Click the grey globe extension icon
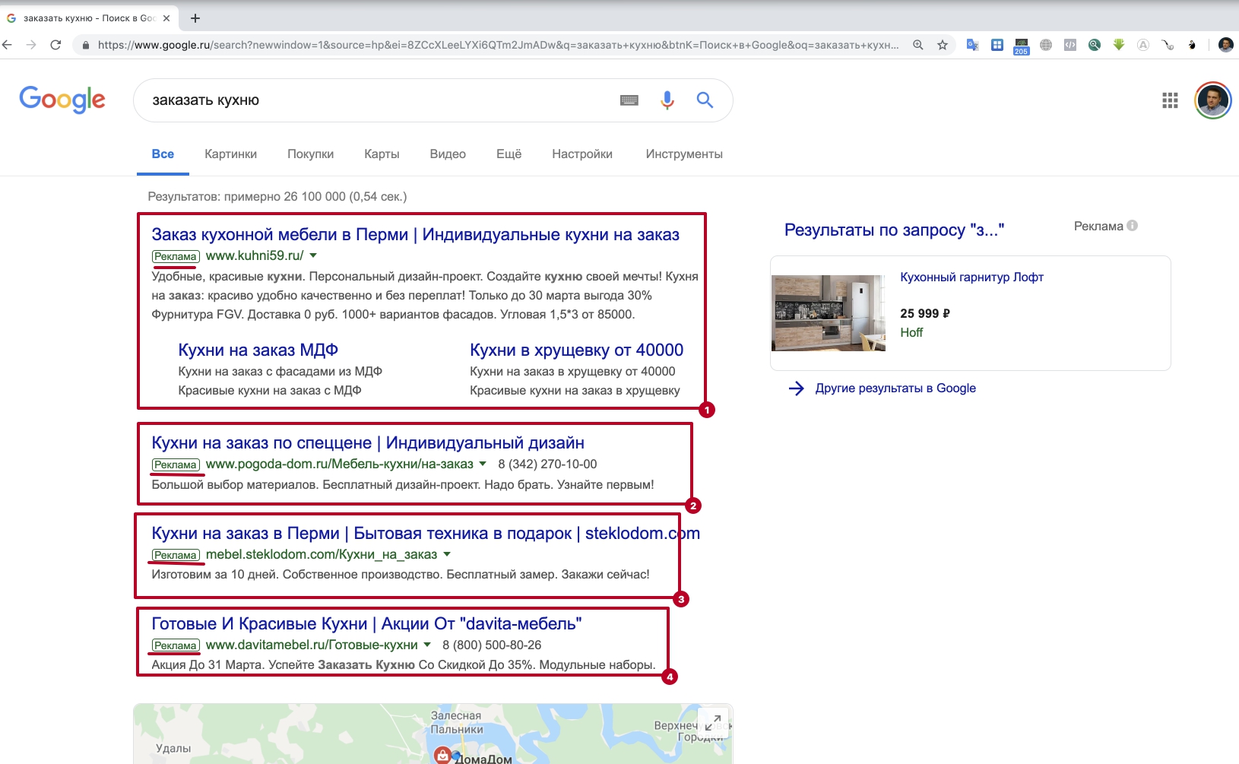Image resolution: width=1239 pixels, height=764 pixels. tap(1046, 45)
